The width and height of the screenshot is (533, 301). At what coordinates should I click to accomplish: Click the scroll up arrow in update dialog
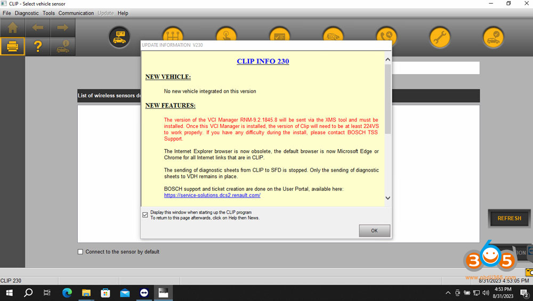coord(388,60)
